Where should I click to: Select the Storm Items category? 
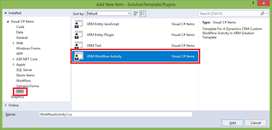25,75
